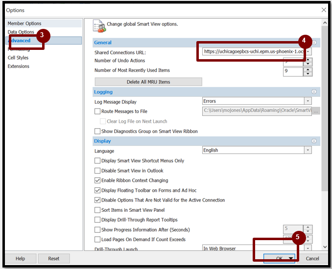332x269 pixels.
Task: Click scrollbar up arrow
Action: click(325, 22)
